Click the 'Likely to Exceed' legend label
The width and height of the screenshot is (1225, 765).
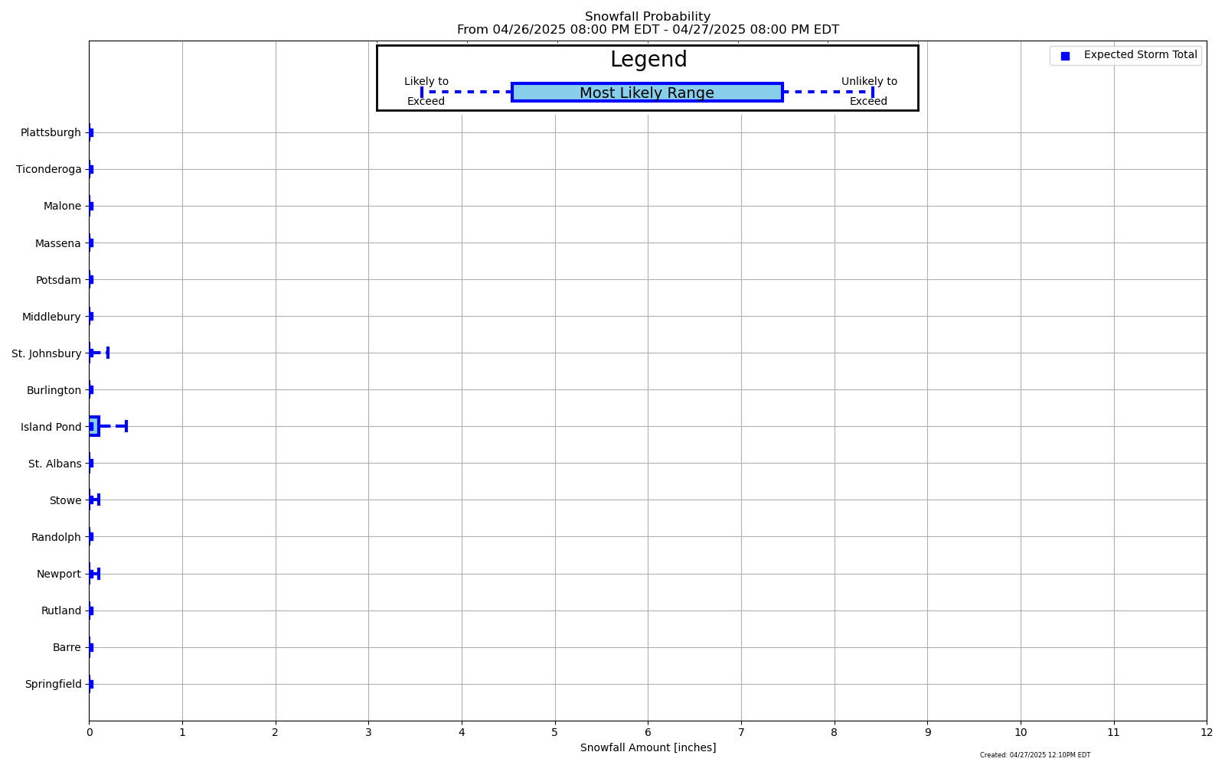(426, 92)
